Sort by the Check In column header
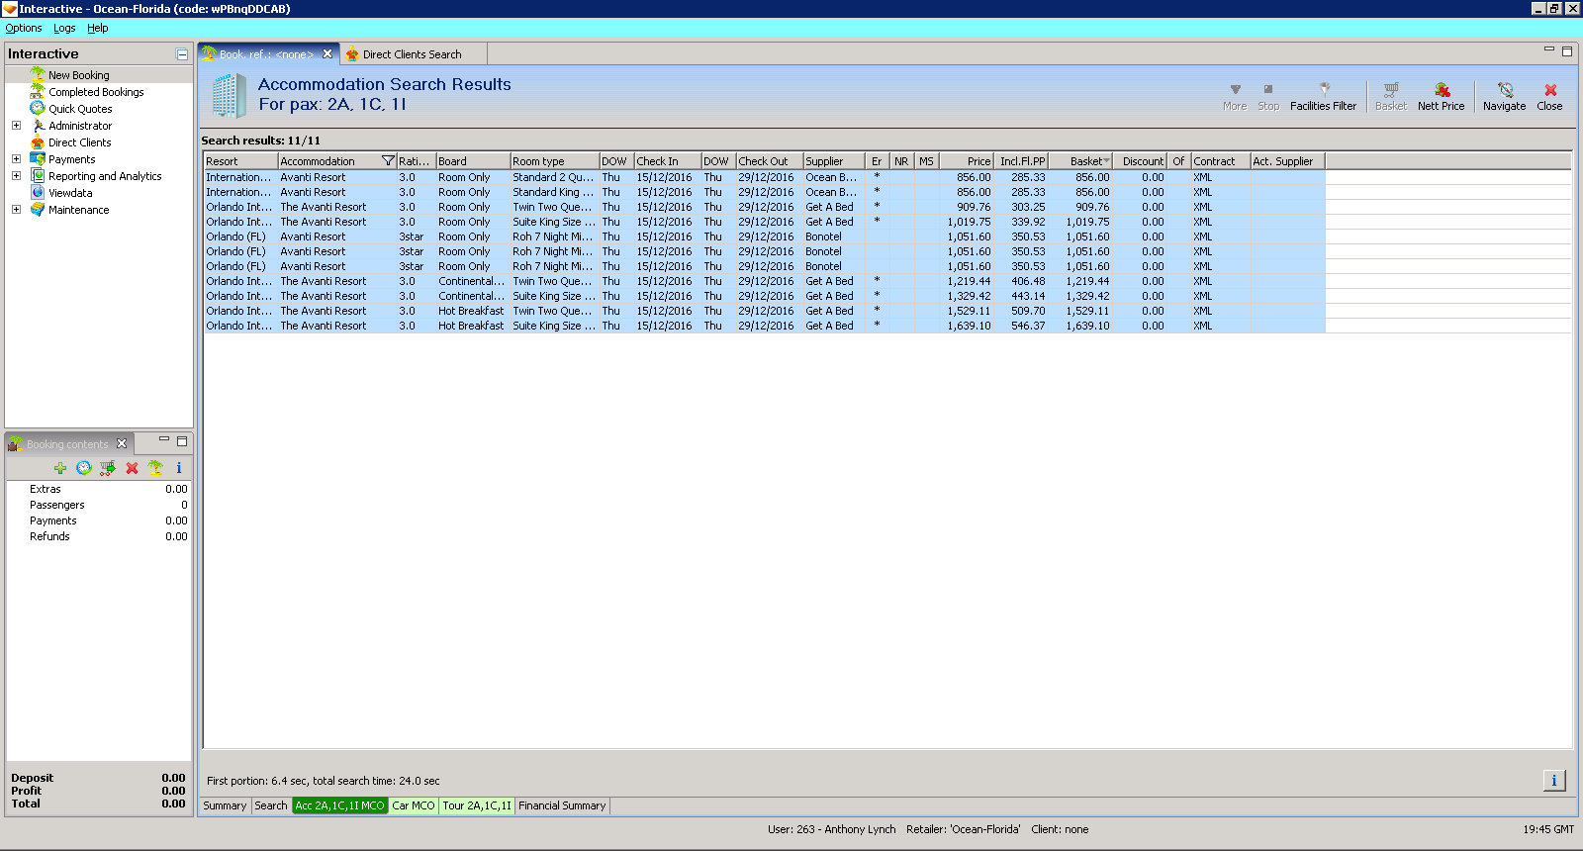The height and width of the screenshot is (851, 1583). [668, 161]
